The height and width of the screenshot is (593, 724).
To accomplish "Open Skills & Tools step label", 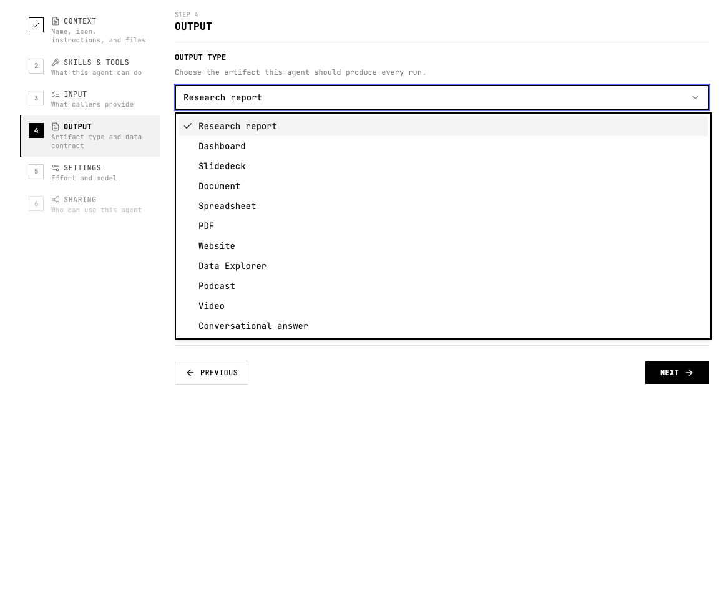I will point(97,62).
